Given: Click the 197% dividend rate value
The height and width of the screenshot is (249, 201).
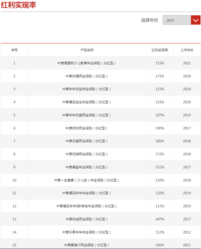Looking at the screenshot, I should [x=160, y=115].
